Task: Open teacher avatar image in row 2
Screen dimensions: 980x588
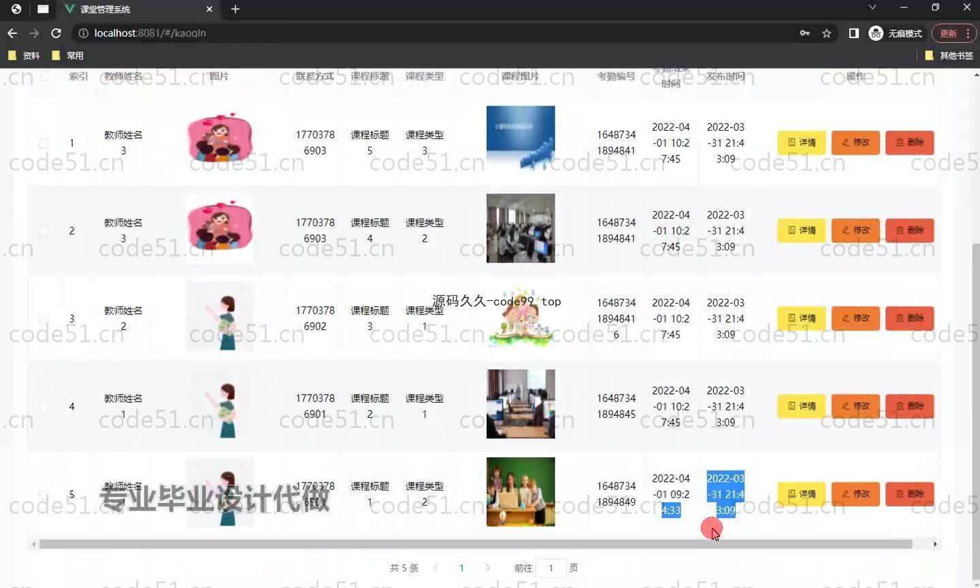Action: pyautogui.click(x=219, y=227)
